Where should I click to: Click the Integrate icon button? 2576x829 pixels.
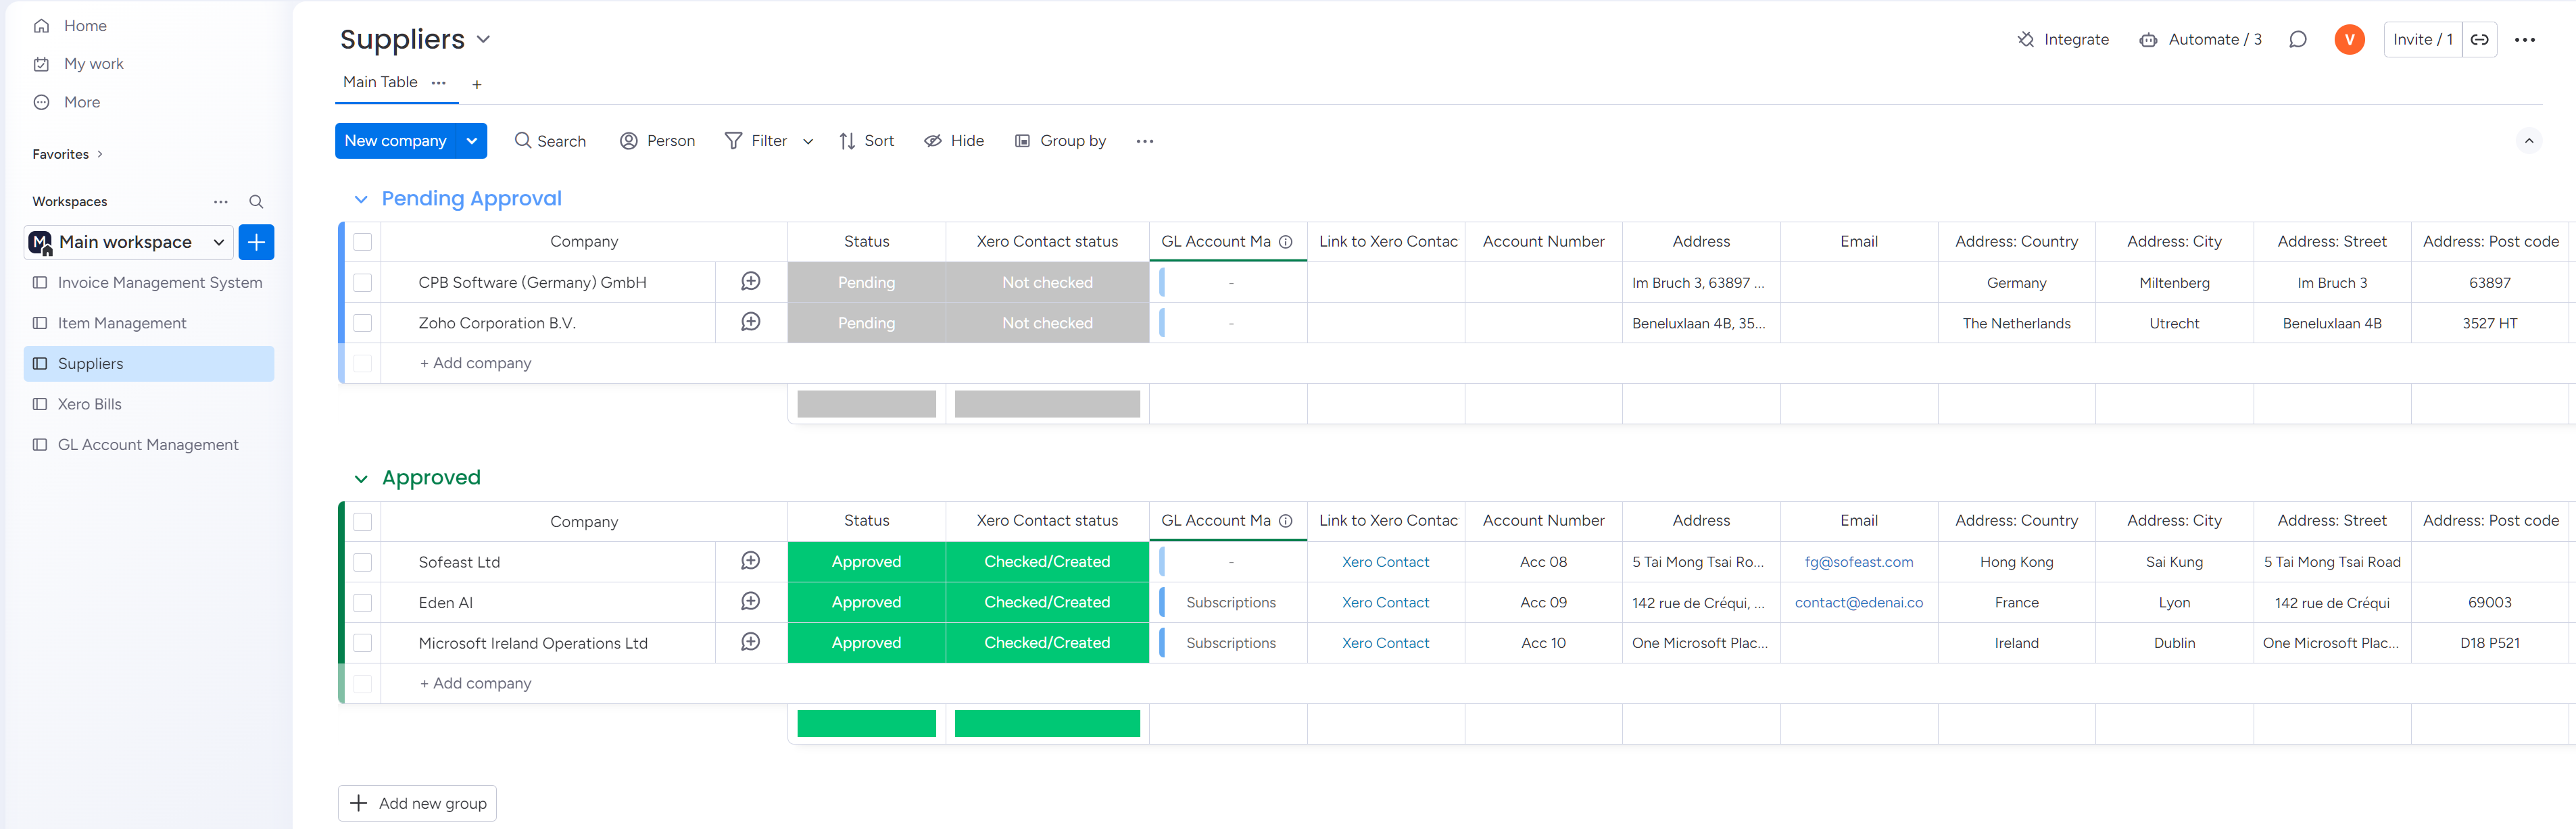coord(2025,40)
